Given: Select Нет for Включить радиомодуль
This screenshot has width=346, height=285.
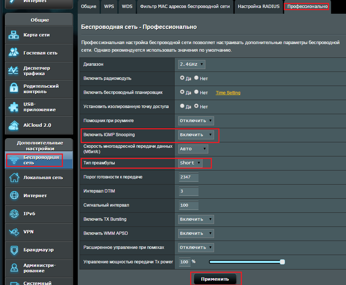Looking at the screenshot, I should pos(196,78).
